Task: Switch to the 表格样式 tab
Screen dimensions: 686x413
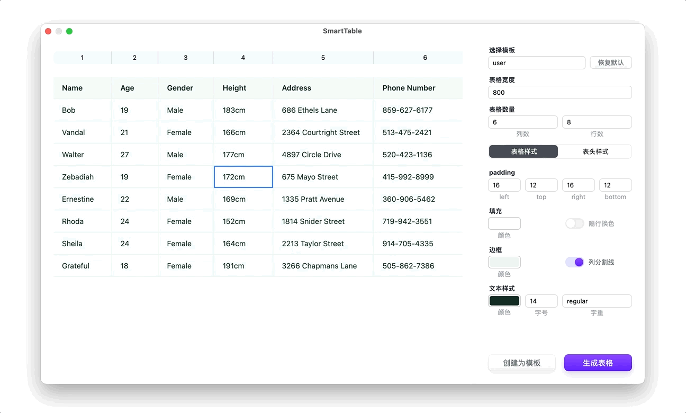Action: click(523, 151)
